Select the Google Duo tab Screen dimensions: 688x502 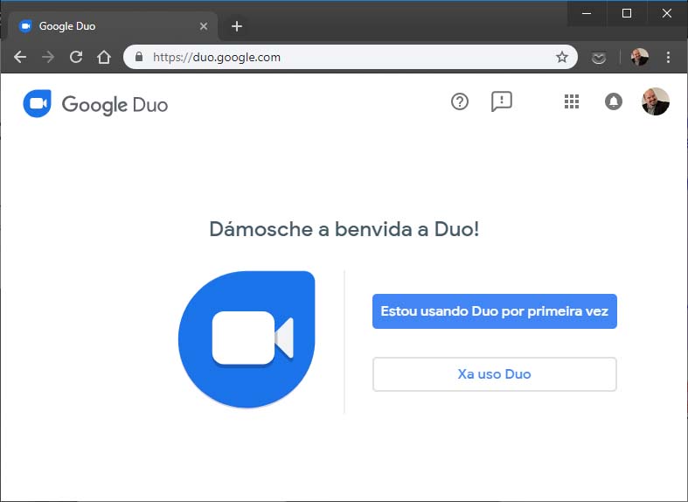point(113,26)
